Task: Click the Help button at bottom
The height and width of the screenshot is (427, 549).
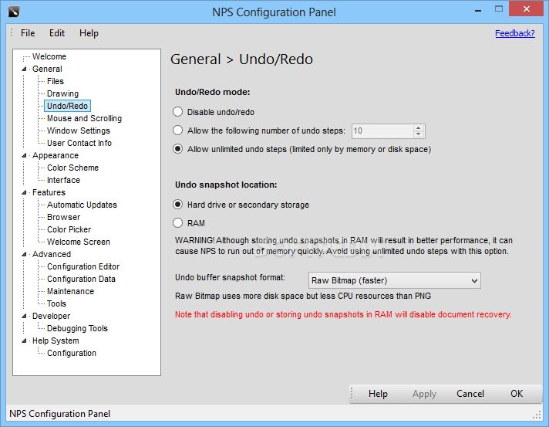Action: coord(378,394)
